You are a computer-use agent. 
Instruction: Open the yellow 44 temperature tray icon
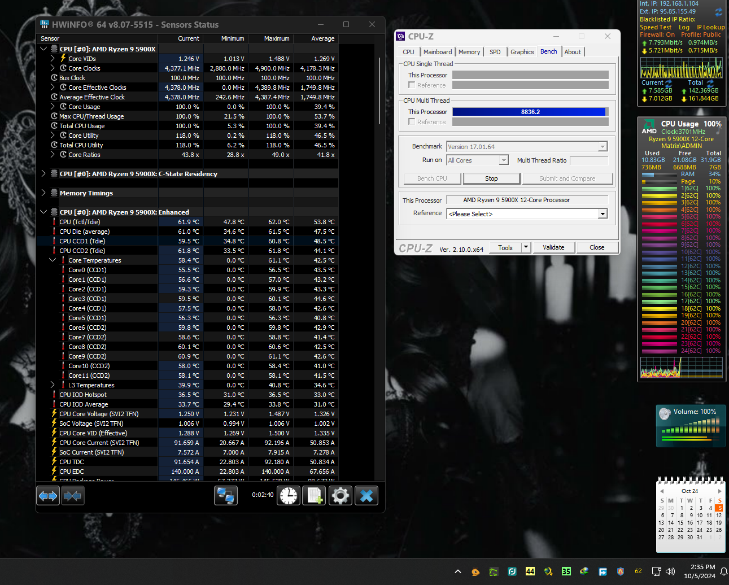(530, 571)
